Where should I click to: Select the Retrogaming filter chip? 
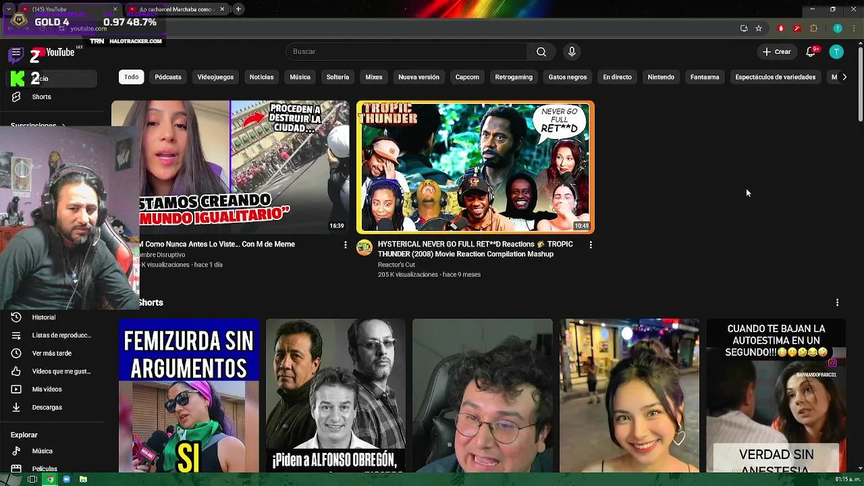pyautogui.click(x=514, y=77)
